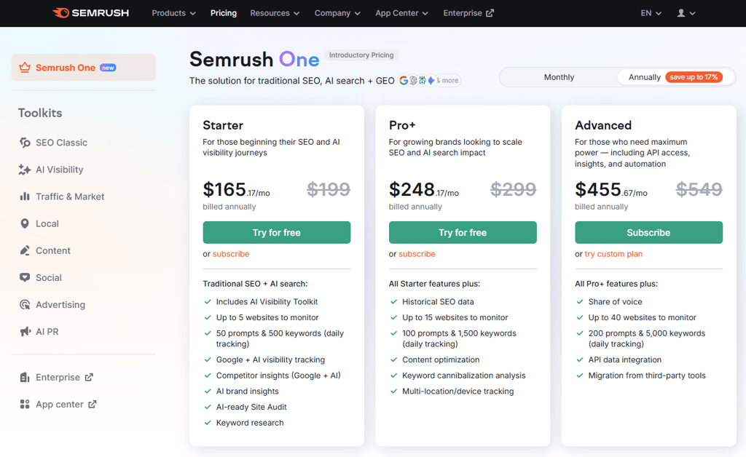
Task: Click "Historical SEO data" feature
Action: [x=438, y=302]
